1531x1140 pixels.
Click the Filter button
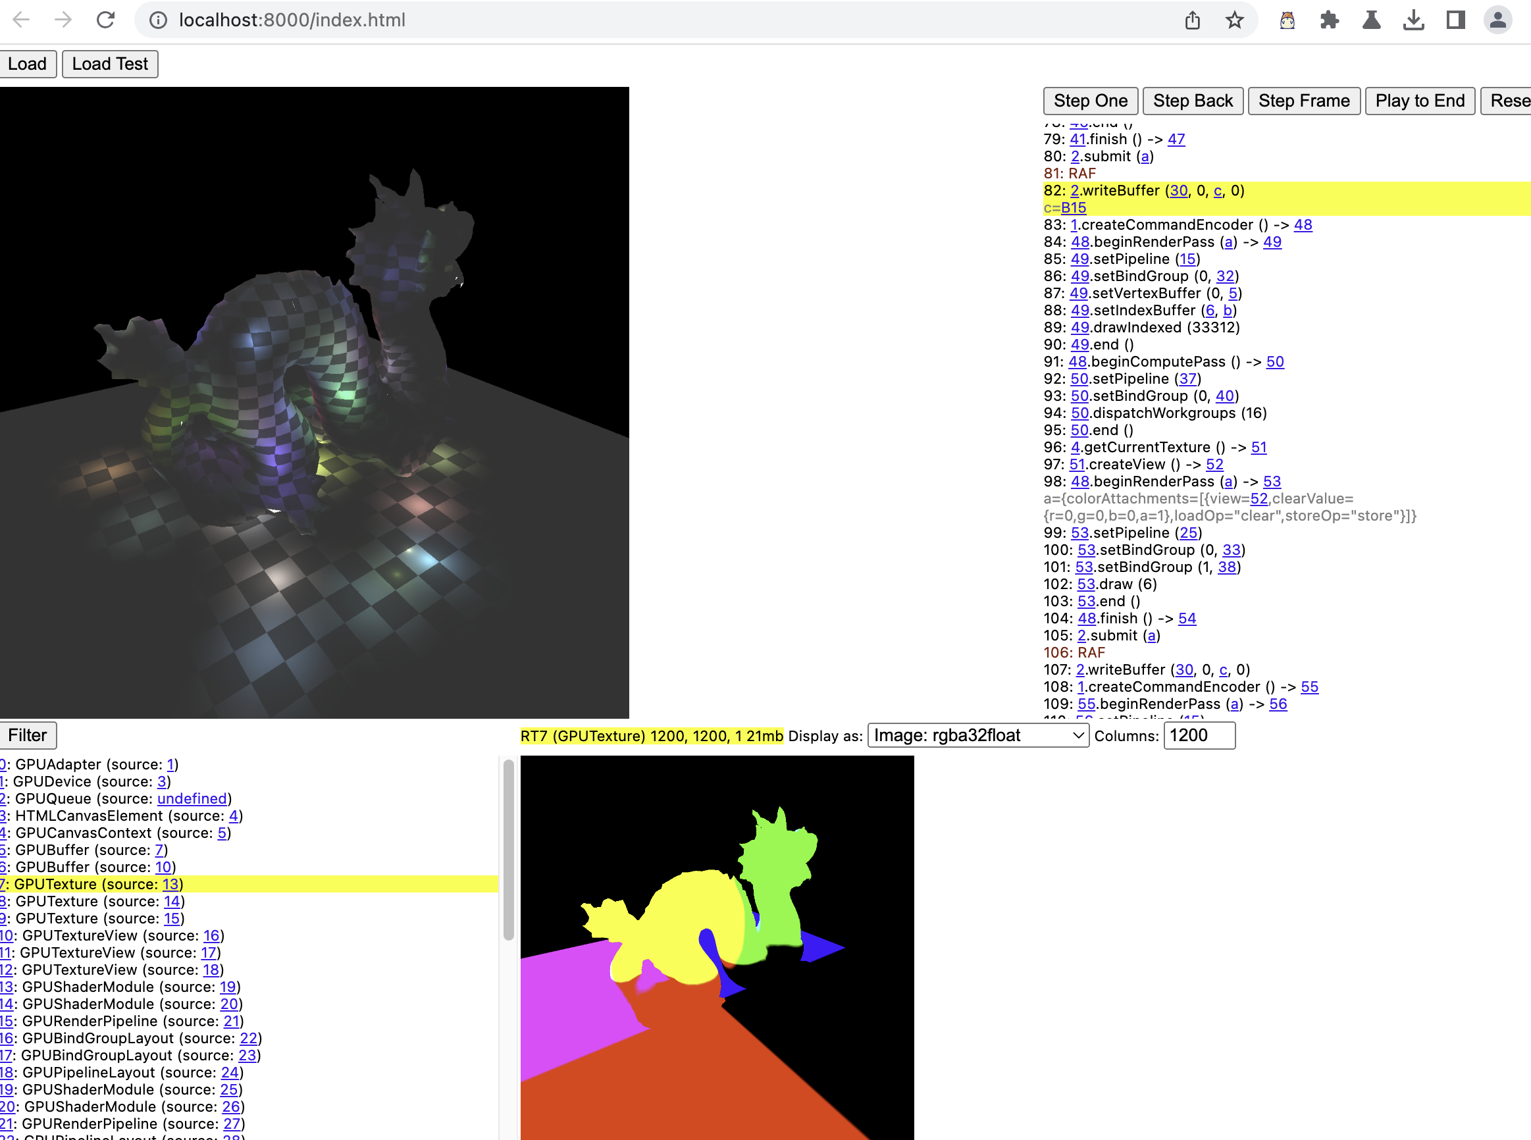point(28,736)
